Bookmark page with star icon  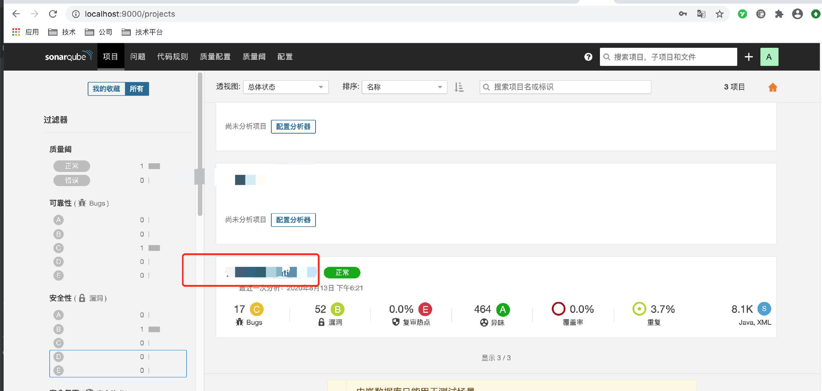click(x=719, y=14)
